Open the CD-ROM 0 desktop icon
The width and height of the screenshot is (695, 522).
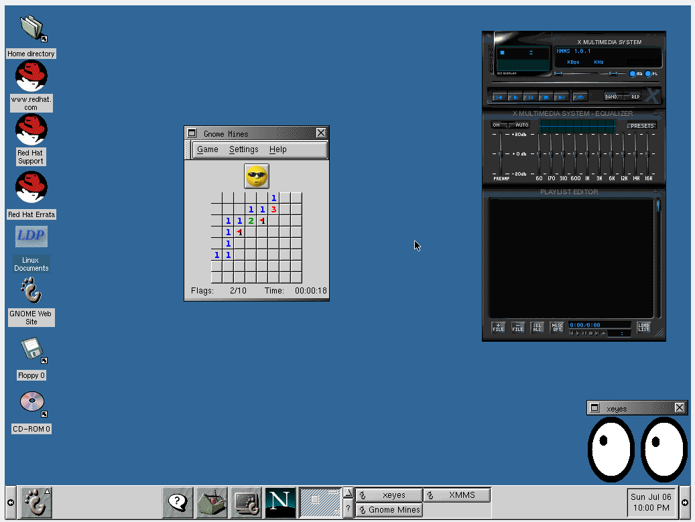pos(31,403)
